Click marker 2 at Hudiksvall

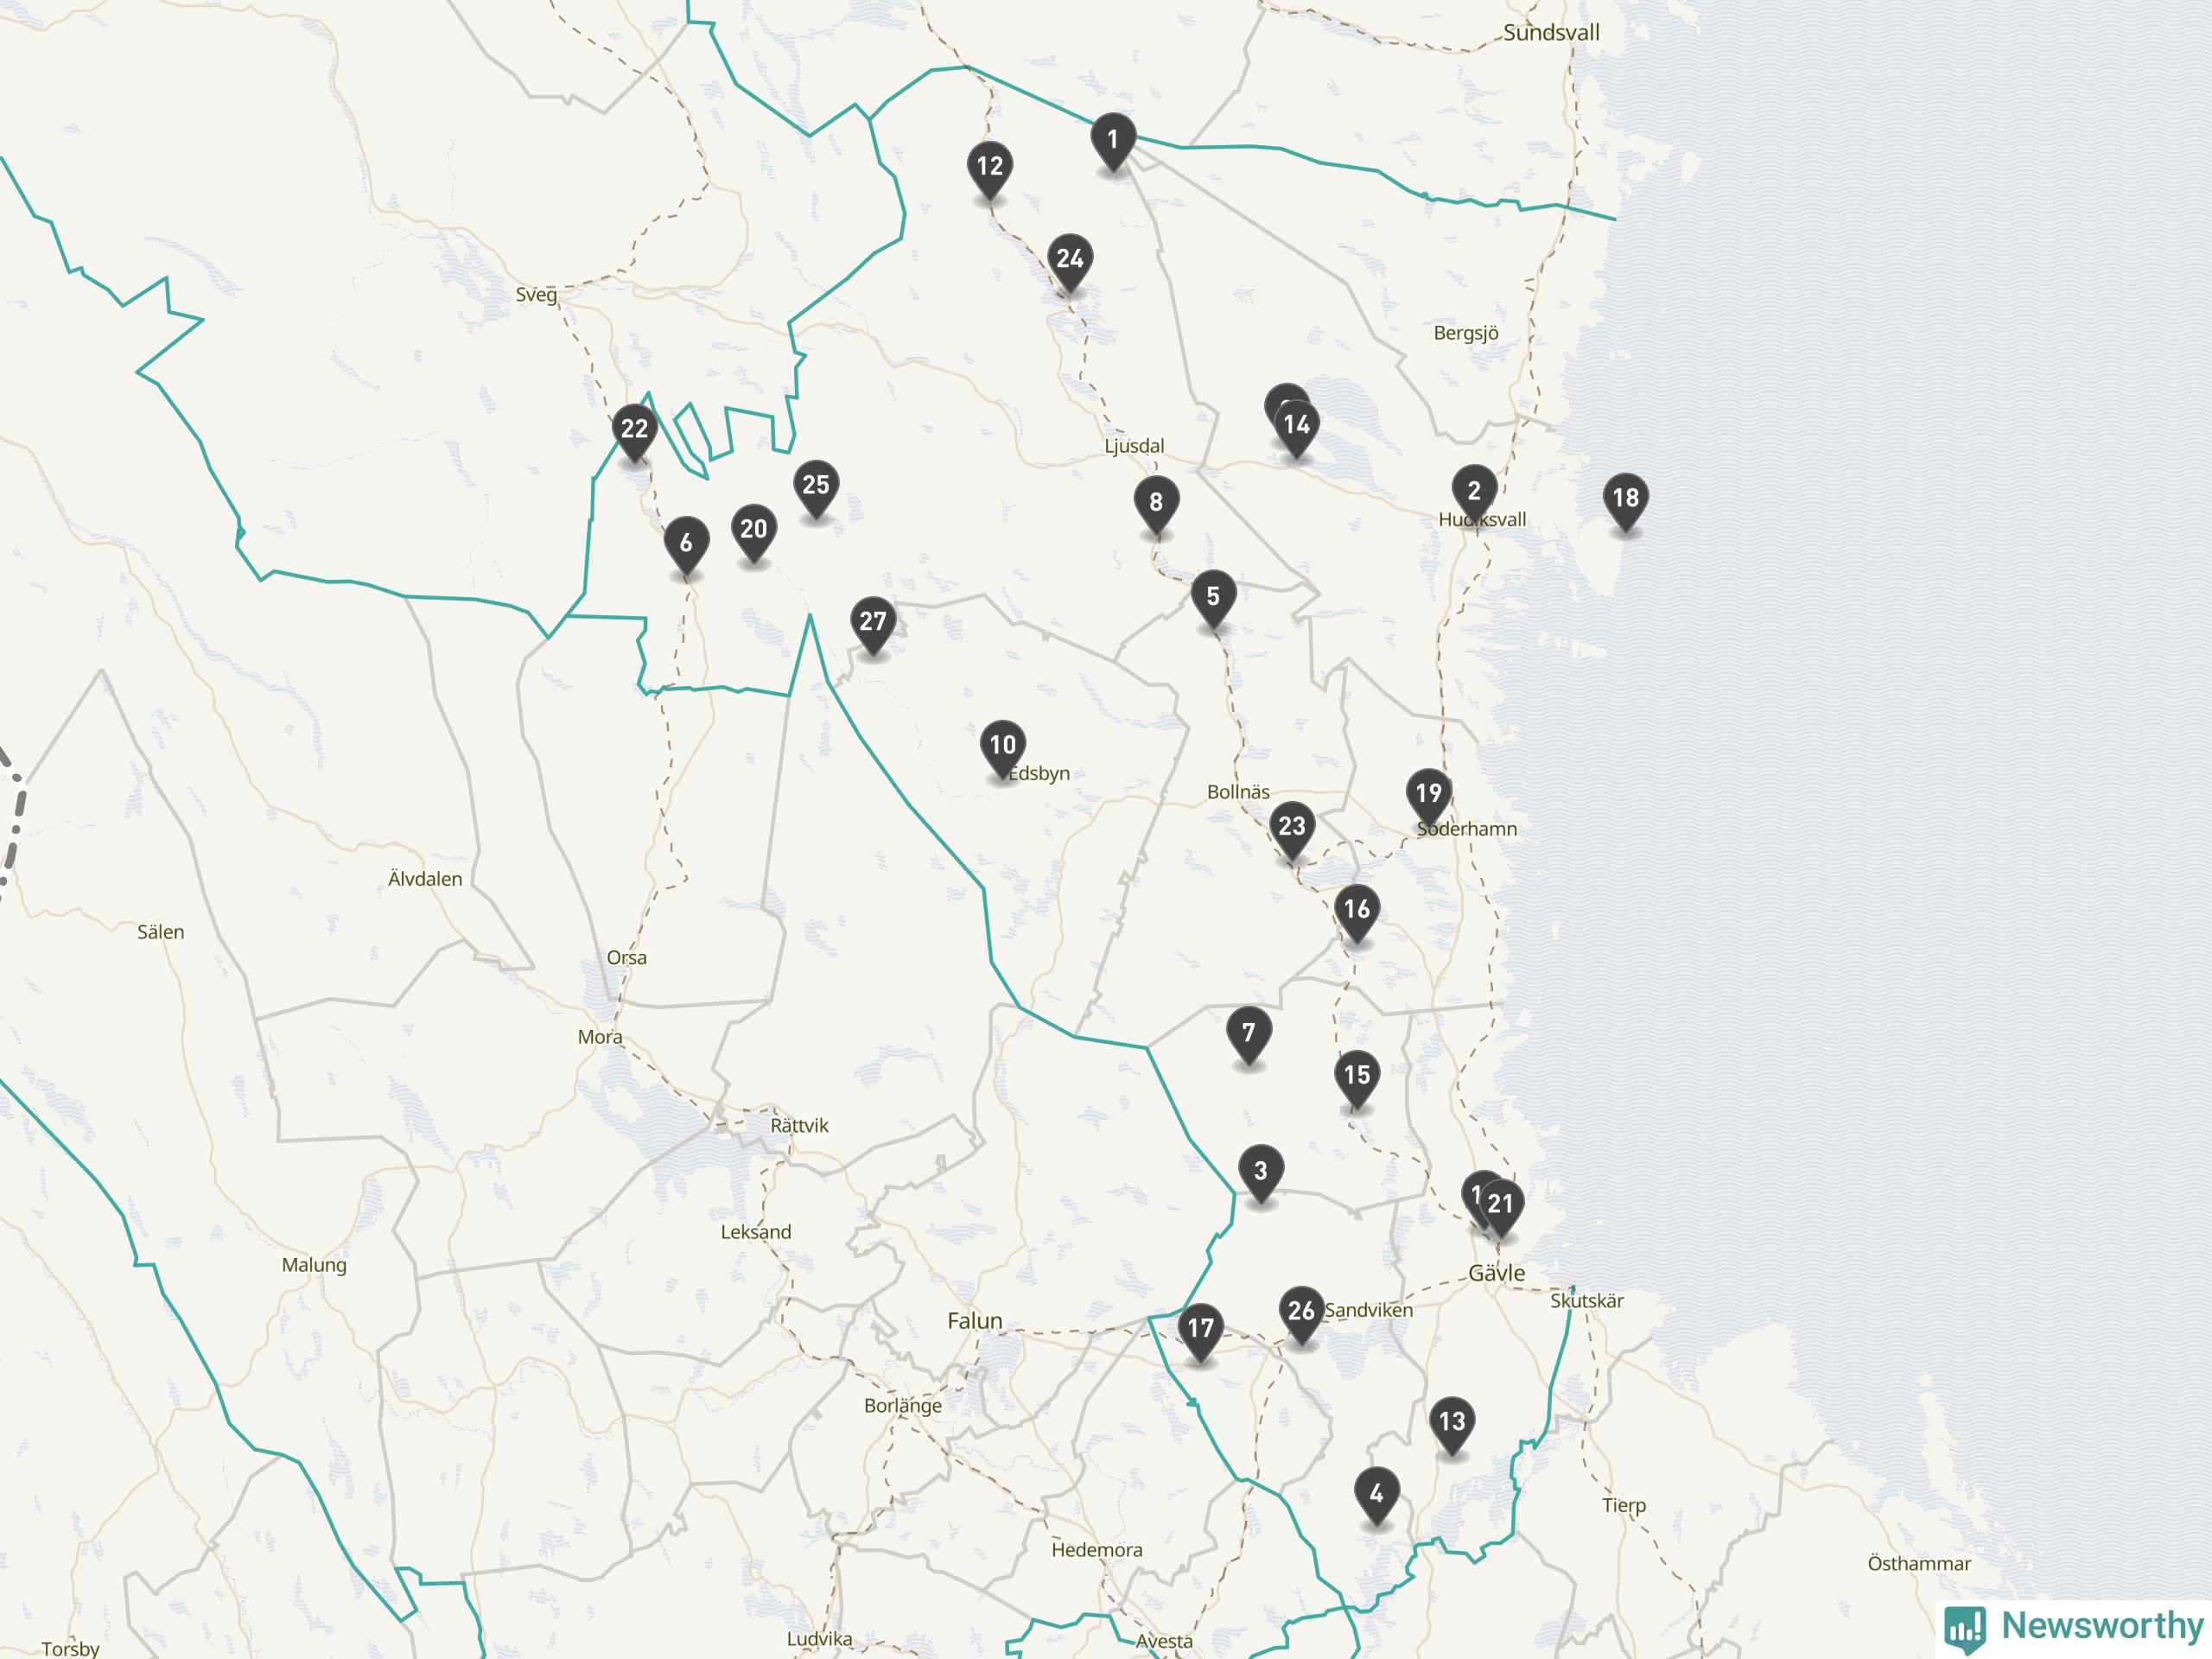1473,491
